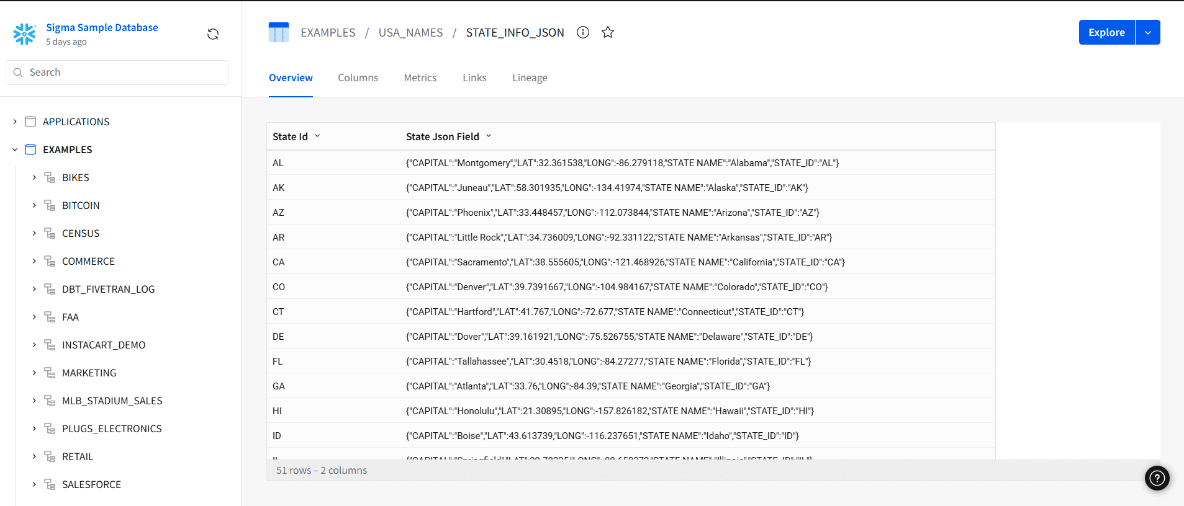The image size is (1184, 506).
Task: Open the State Id column dropdown menu
Action: click(x=317, y=136)
